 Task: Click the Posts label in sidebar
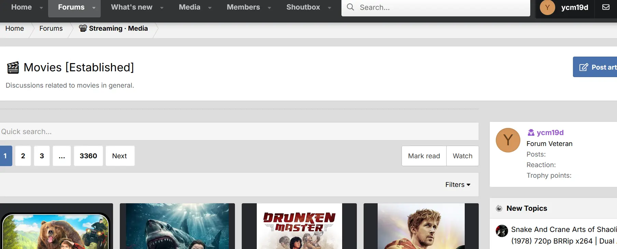pos(536,154)
